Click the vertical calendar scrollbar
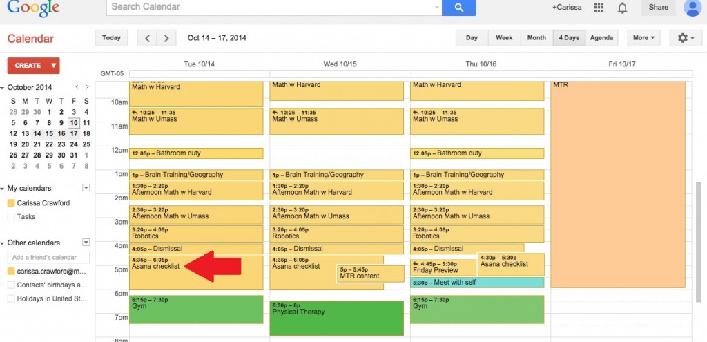 700,242
